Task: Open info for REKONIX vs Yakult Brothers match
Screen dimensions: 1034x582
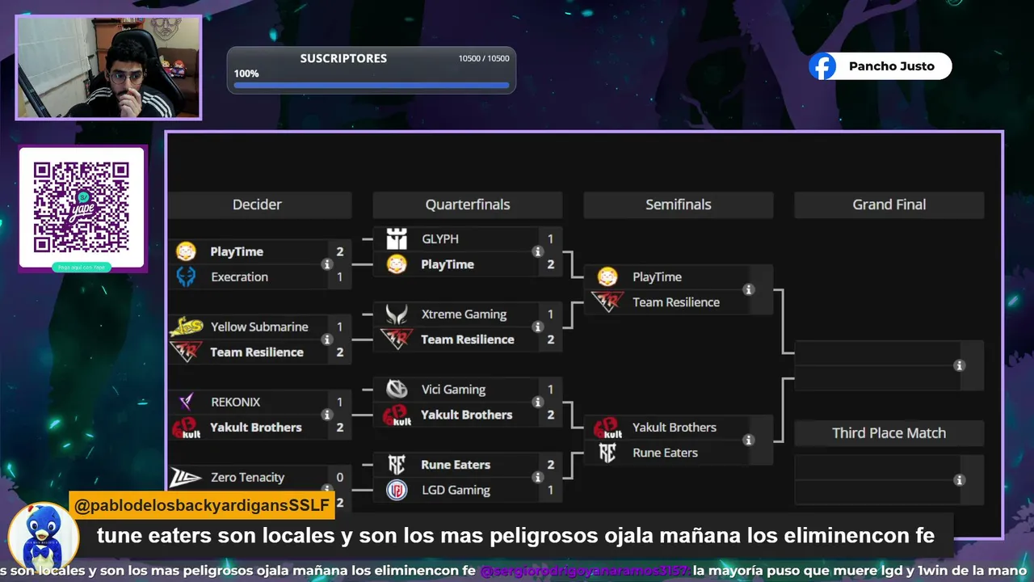Action: (327, 415)
